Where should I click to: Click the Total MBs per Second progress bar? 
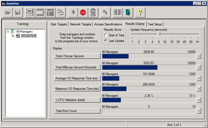(149, 68)
